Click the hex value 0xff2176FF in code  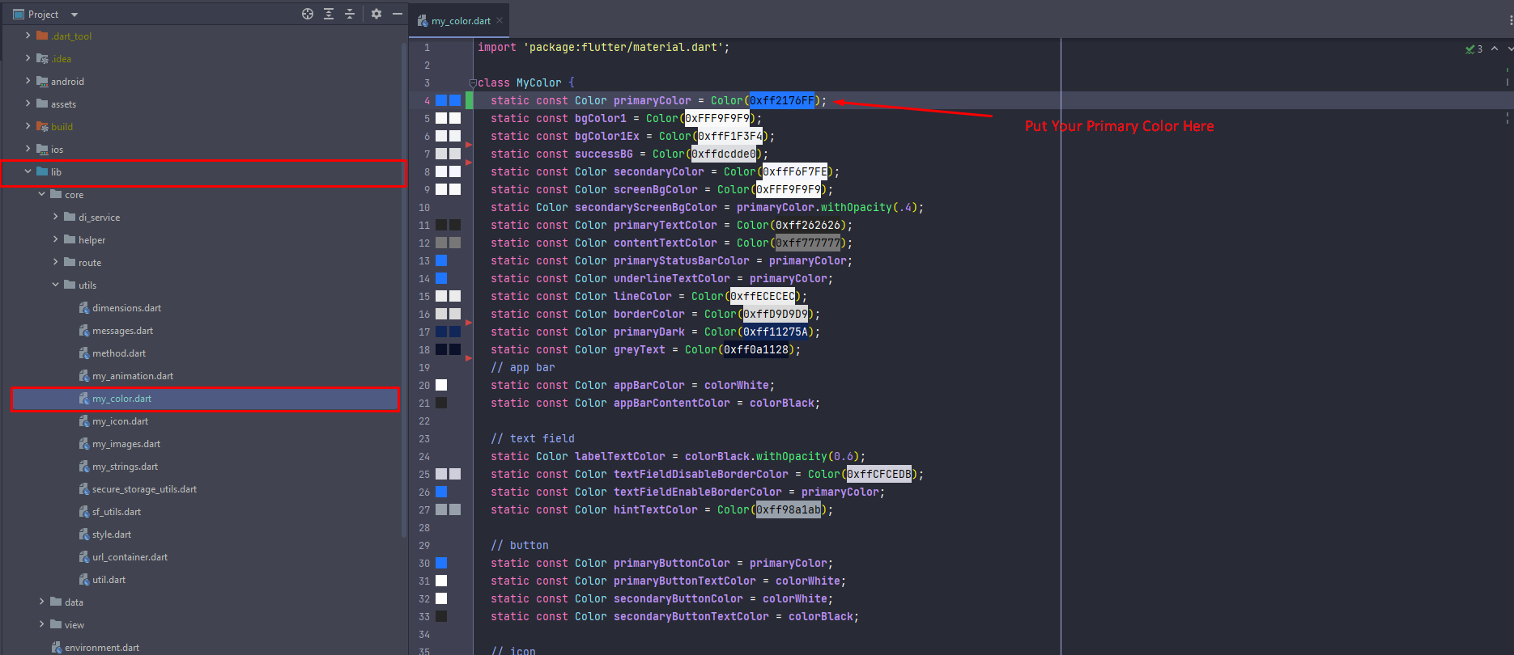coord(781,101)
